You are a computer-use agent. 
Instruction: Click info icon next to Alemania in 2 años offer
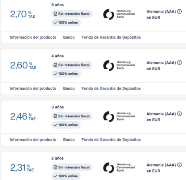179,165
